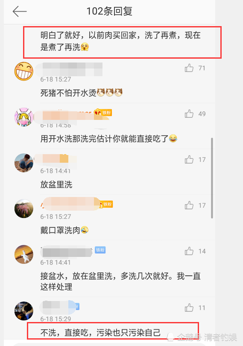Like the 放盆里洗 comment
The image size is (243, 346).
[189, 159]
